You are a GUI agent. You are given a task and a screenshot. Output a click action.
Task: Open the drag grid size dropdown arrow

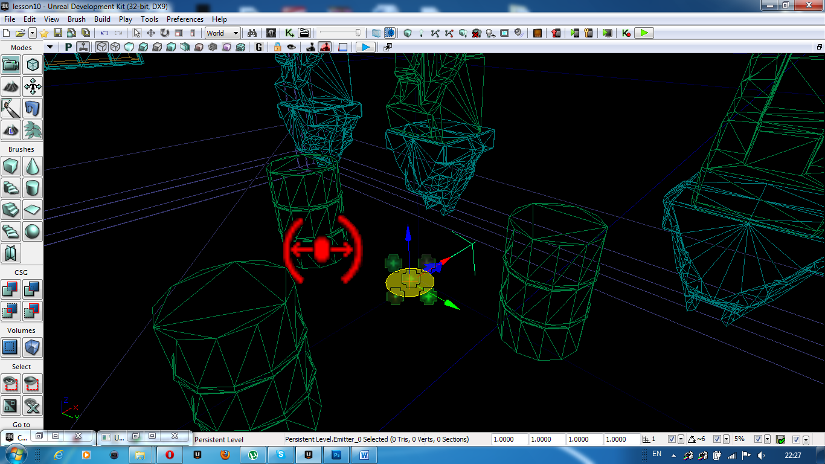tap(681, 439)
